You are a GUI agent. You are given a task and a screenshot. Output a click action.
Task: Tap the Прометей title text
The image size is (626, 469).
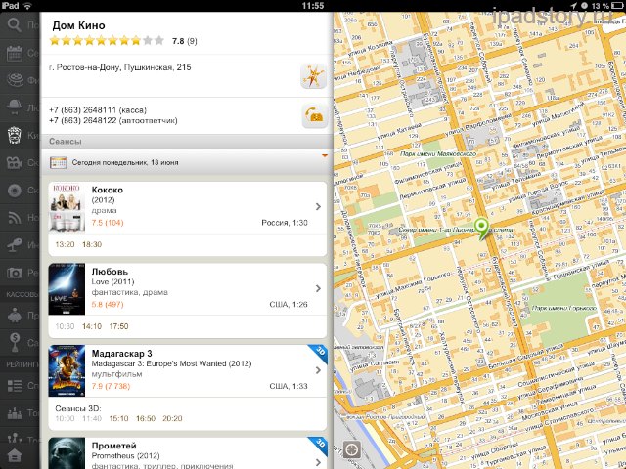pyautogui.click(x=114, y=446)
